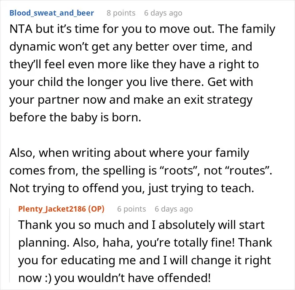
Task: Open the reply's 6 days ago timestamp
Action: pos(174,209)
